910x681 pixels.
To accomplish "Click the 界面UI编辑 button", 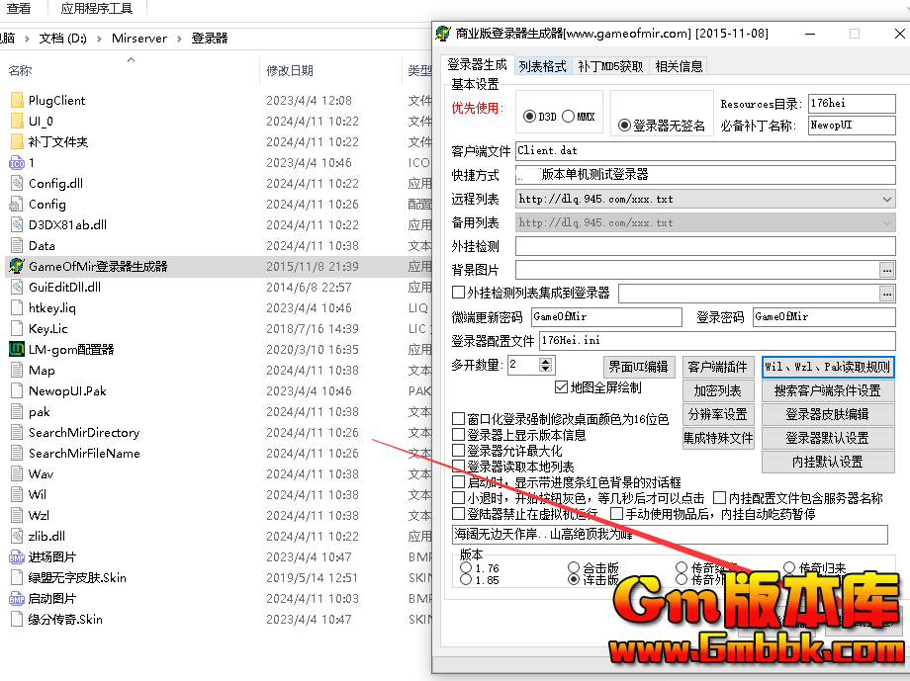I will pos(639,367).
